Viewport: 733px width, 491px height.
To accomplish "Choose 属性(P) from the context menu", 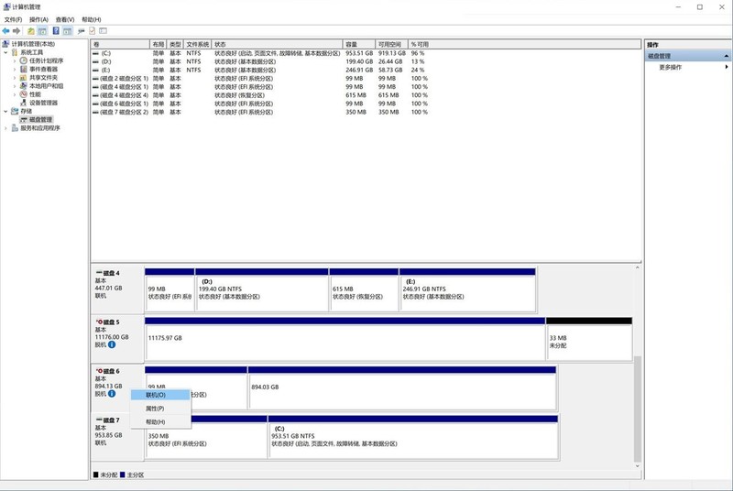I will point(160,409).
